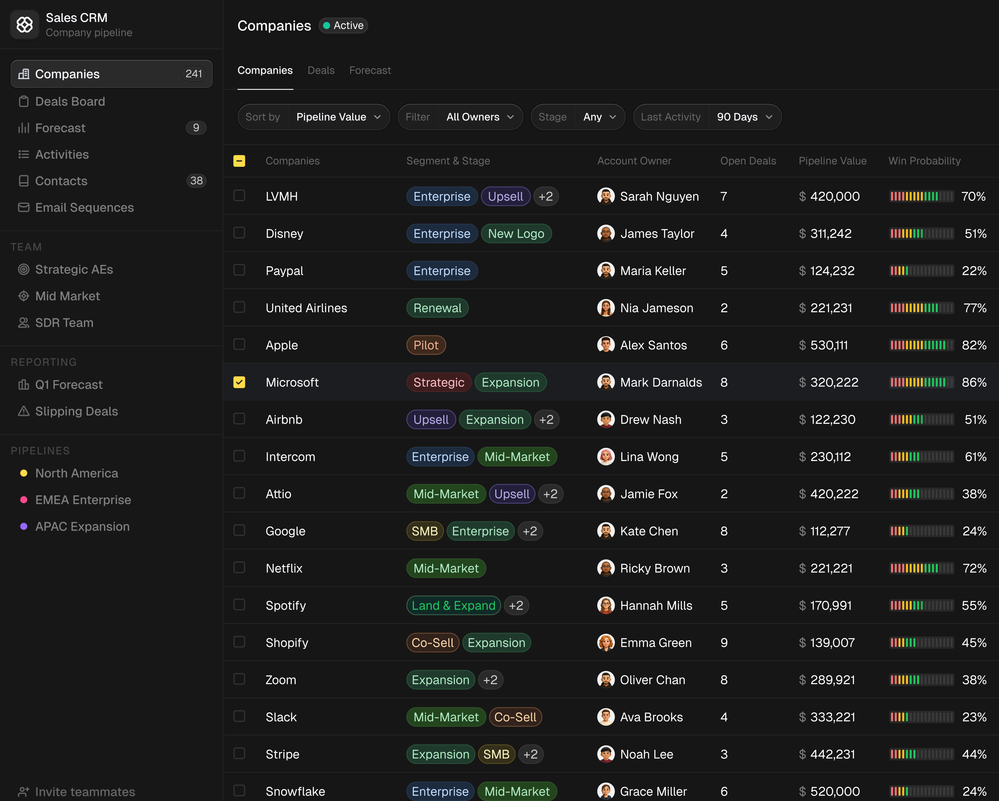This screenshot has width=999, height=801.
Task: Switch to the Deals tab
Action: [x=321, y=70]
